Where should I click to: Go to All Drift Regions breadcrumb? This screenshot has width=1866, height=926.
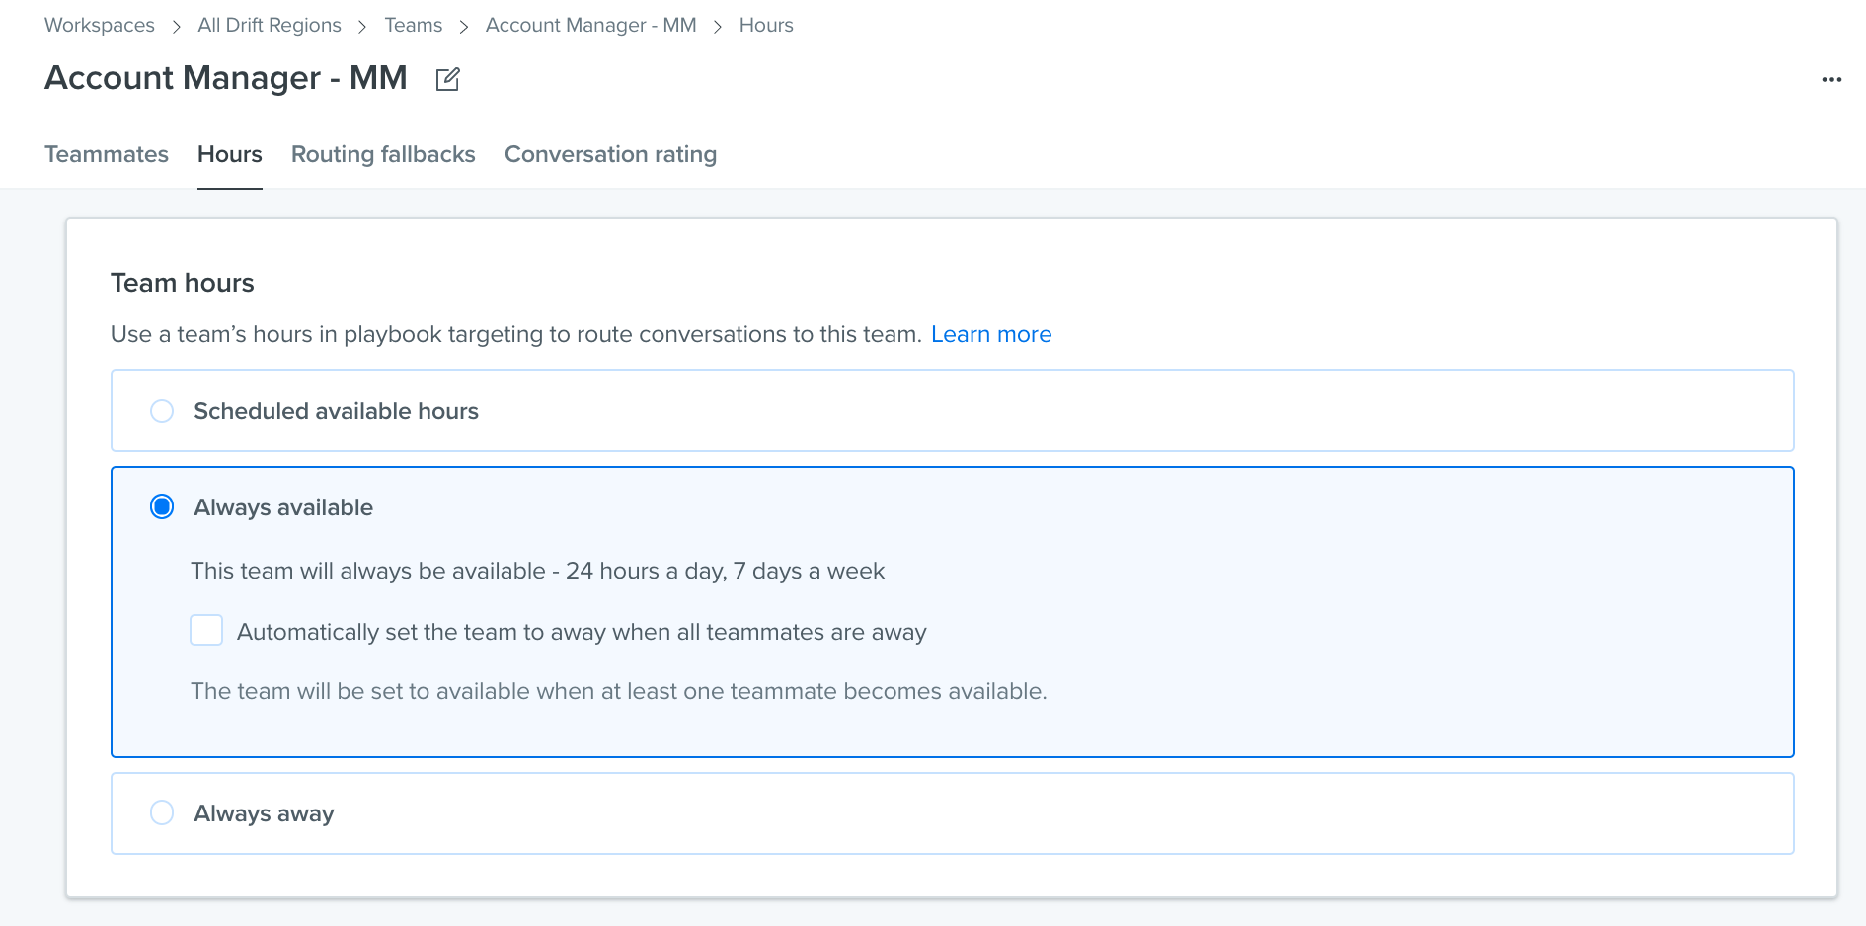(270, 25)
